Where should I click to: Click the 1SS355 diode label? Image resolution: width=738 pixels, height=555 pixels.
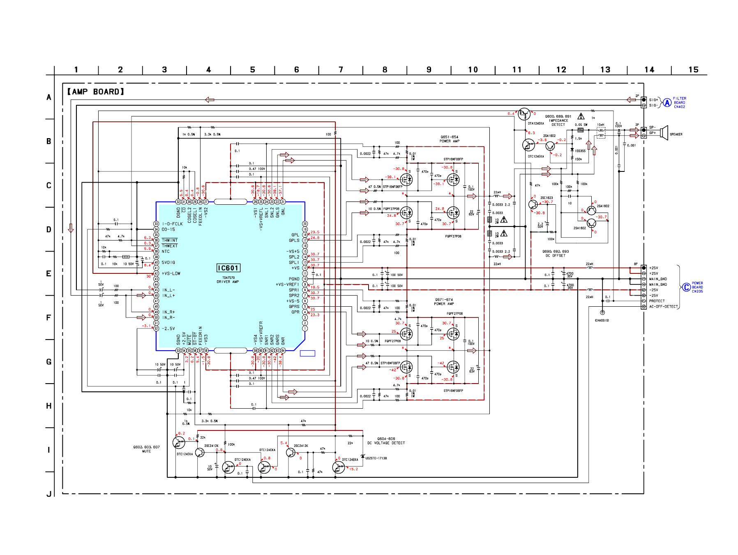pos(580,151)
